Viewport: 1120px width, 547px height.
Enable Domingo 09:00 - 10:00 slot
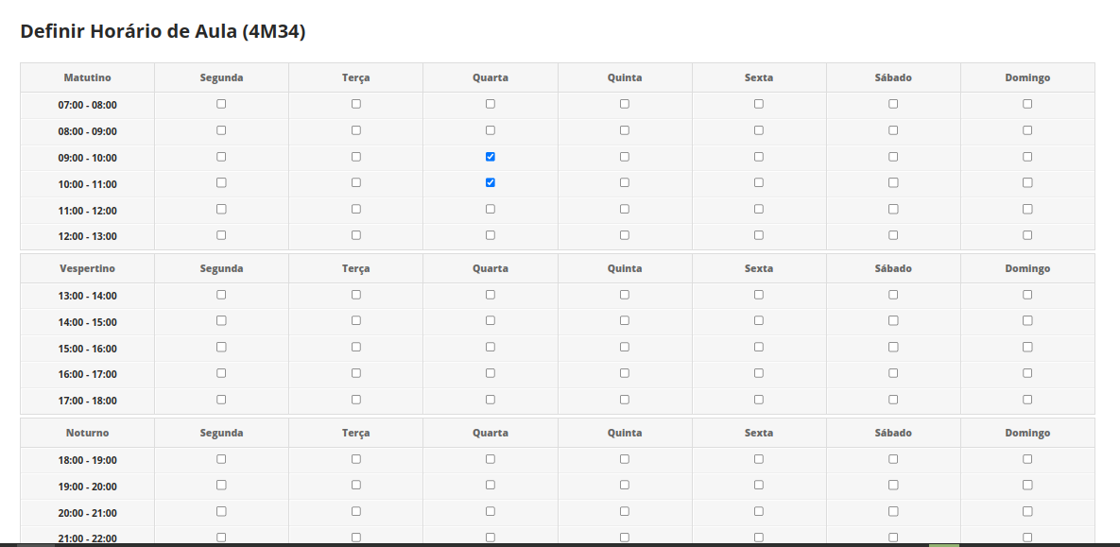tap(1027, 157)
